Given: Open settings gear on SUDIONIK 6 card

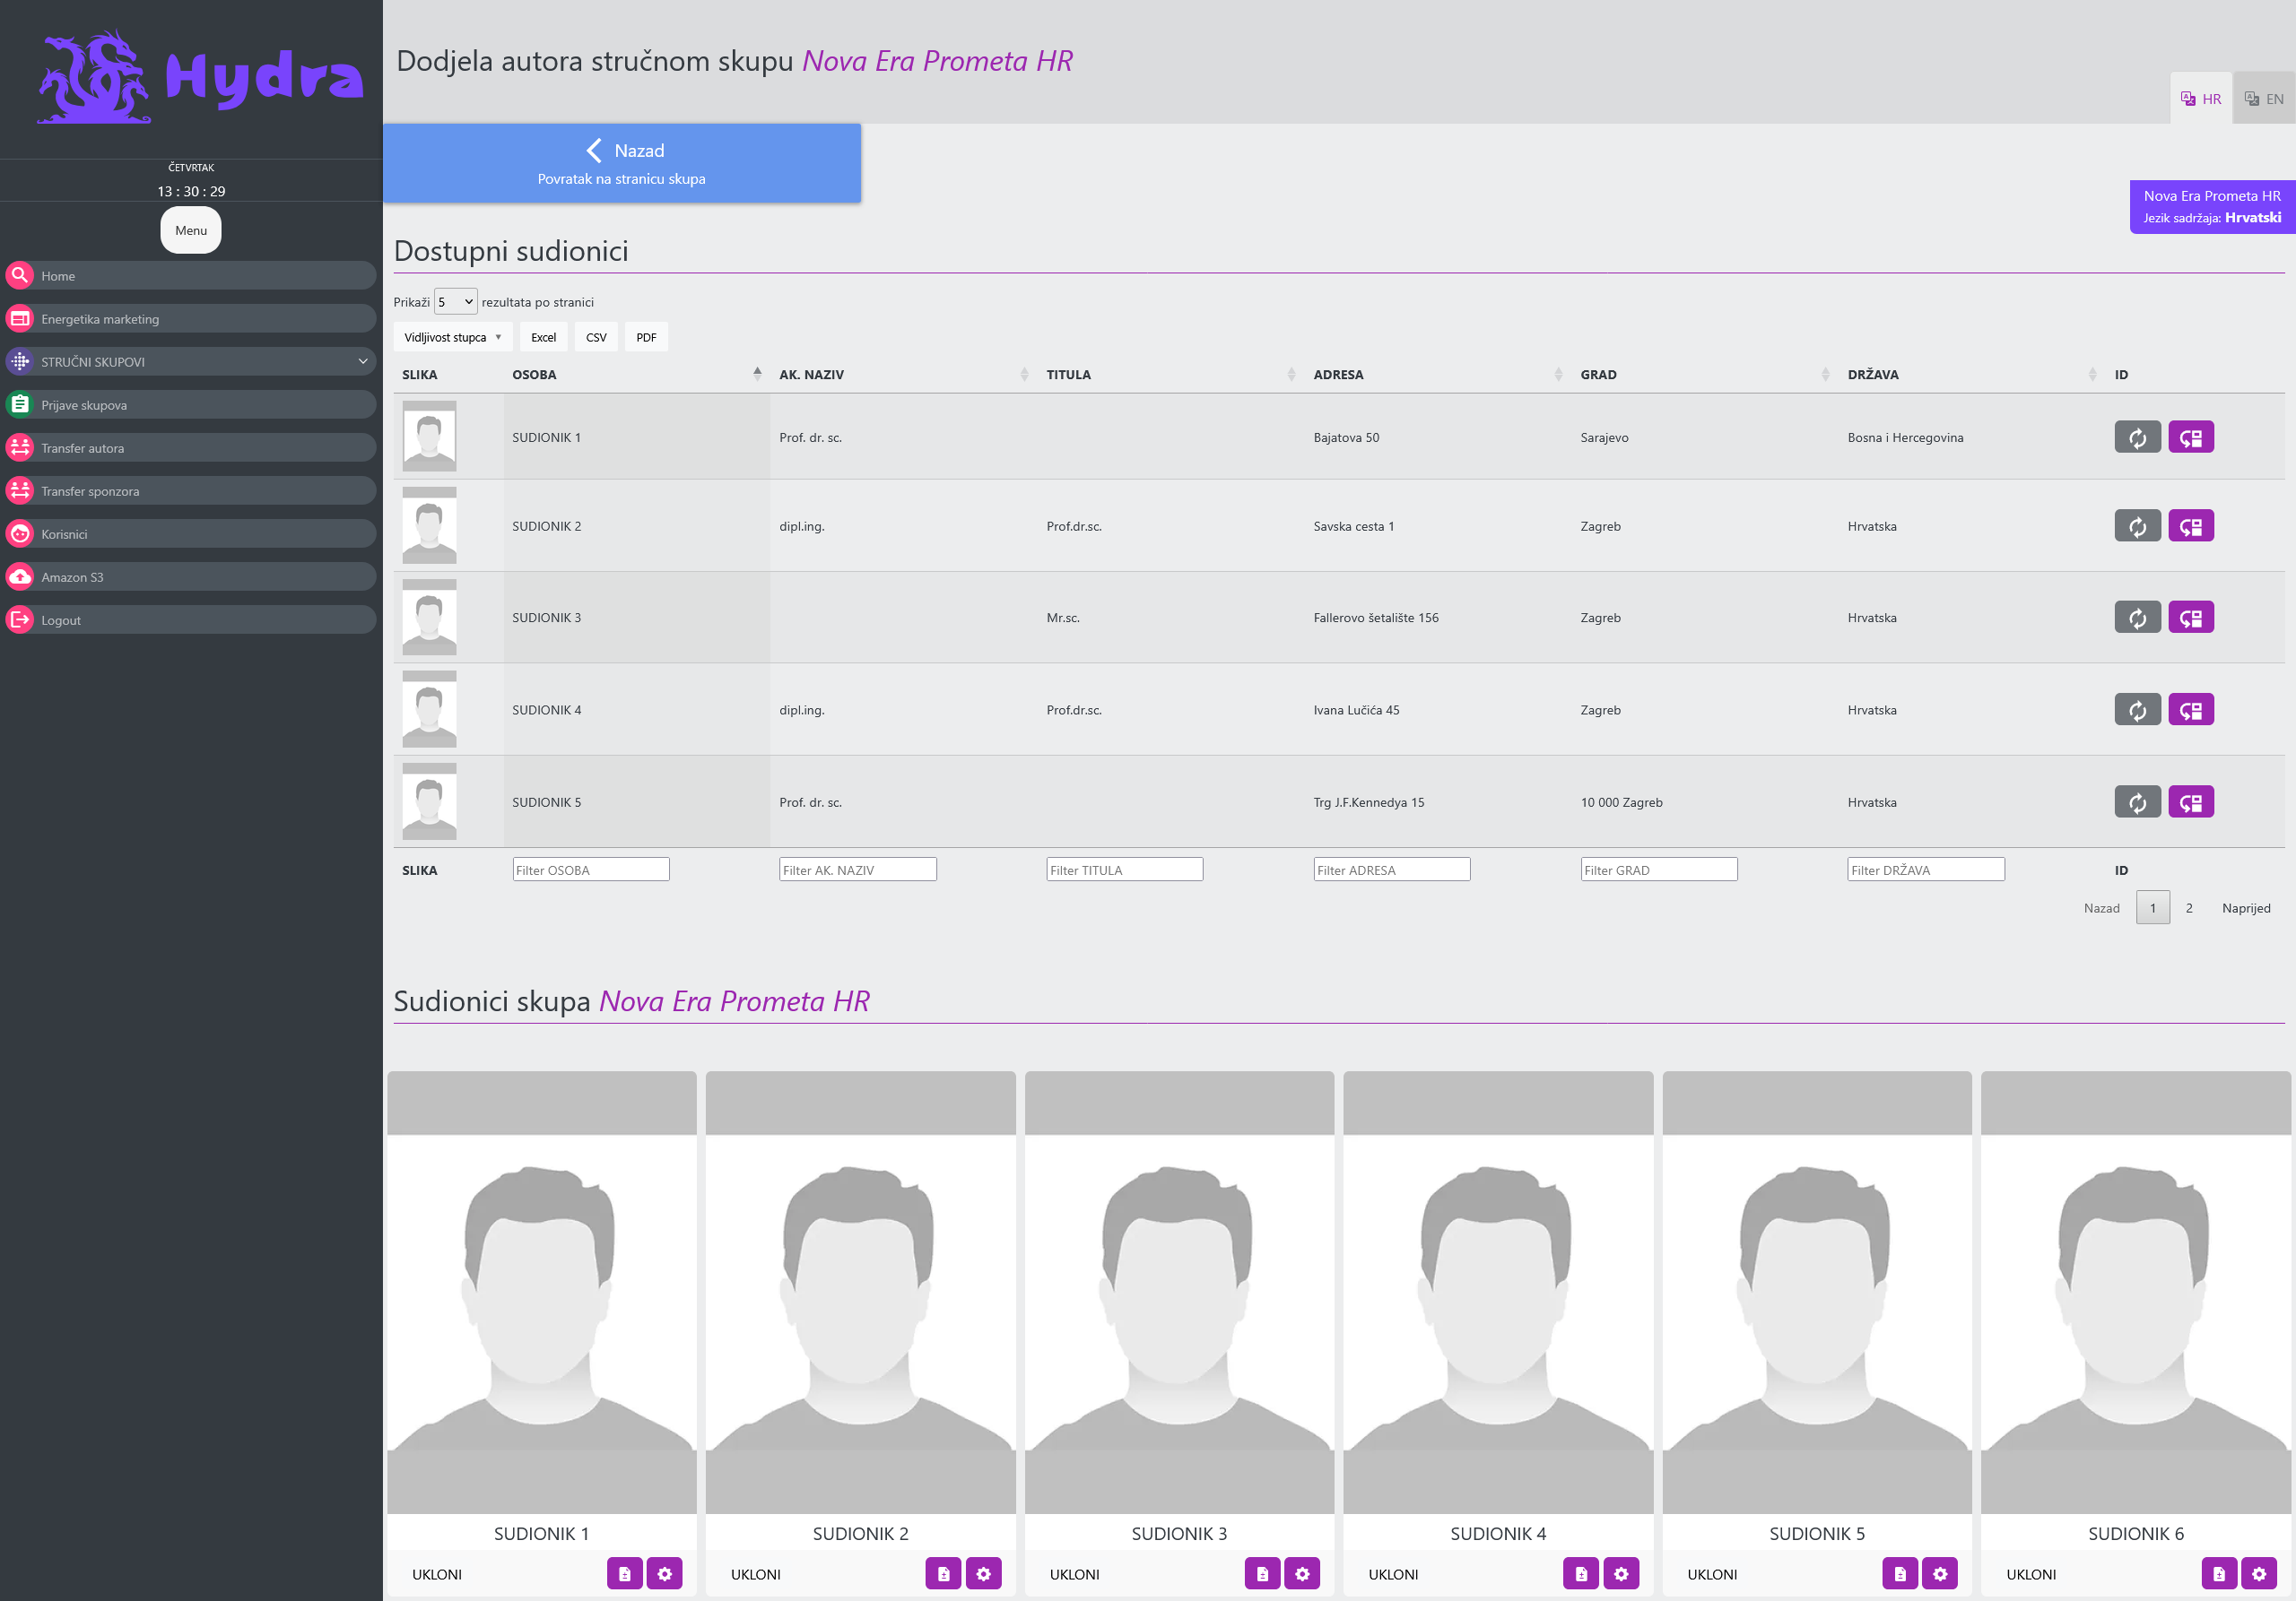Looking at the screenshot, I should pos(2259,1574).
